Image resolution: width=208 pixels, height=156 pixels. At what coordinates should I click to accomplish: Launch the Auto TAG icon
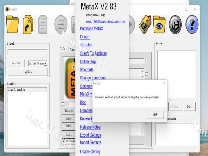click(x=145, y=24)
